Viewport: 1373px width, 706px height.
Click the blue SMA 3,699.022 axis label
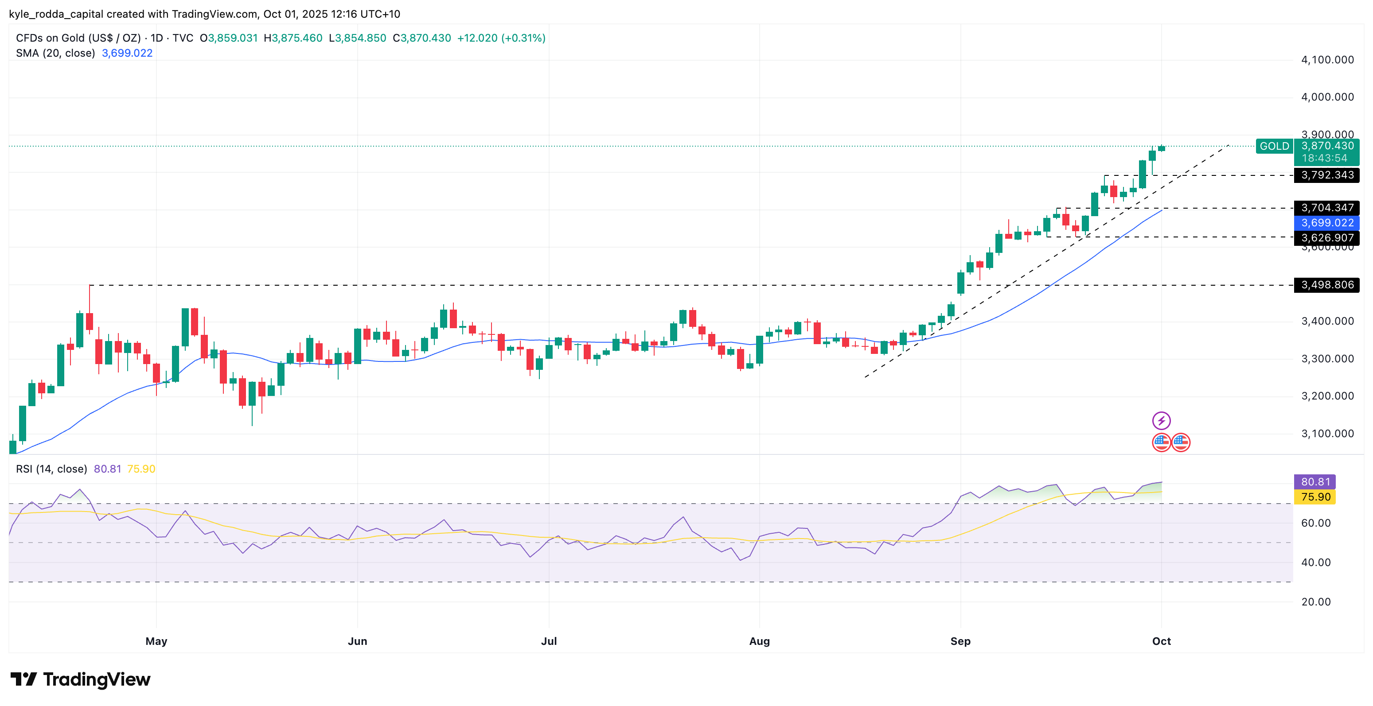click(1327, 223)
